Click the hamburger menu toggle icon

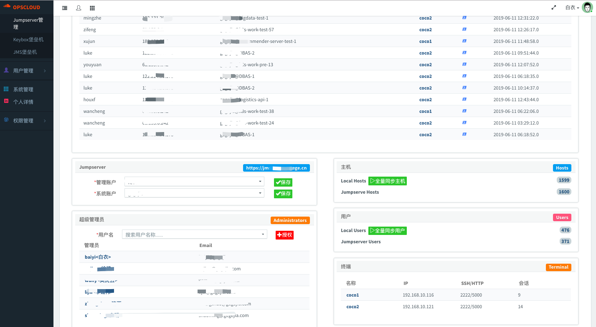(65, 8)
